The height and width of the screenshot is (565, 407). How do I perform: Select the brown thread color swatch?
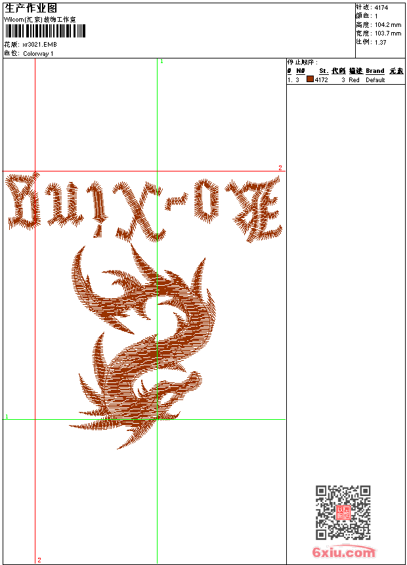pos(310,79)
